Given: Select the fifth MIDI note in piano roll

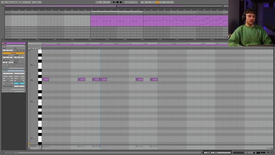Looking at the screenshot, I should tap(139, 79).
